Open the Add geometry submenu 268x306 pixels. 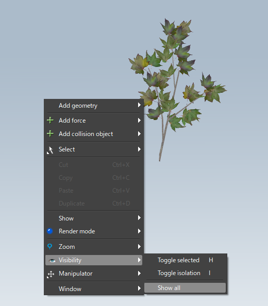(x=94, y=106)
